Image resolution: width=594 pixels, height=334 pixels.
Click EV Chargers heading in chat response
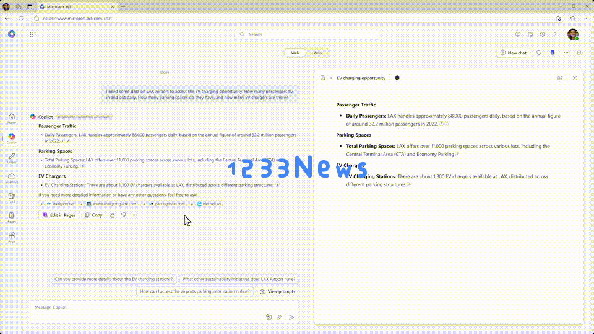pos(52,176)
